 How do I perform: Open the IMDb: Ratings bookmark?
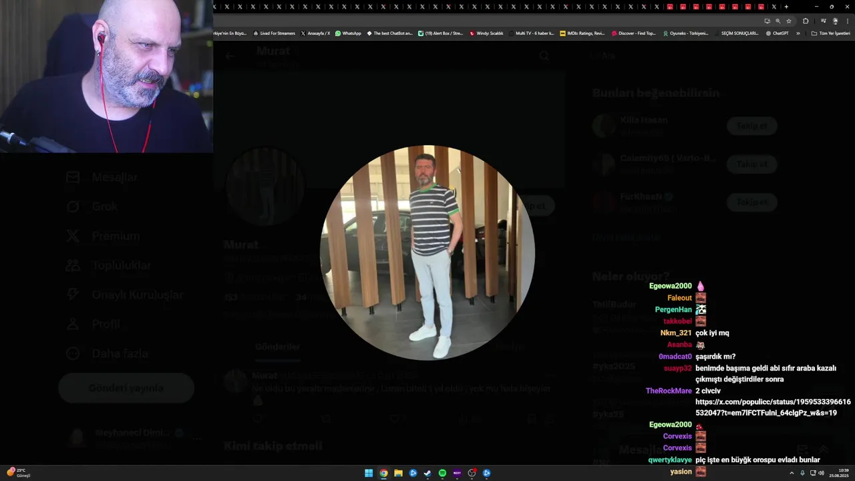pos(582,33)
